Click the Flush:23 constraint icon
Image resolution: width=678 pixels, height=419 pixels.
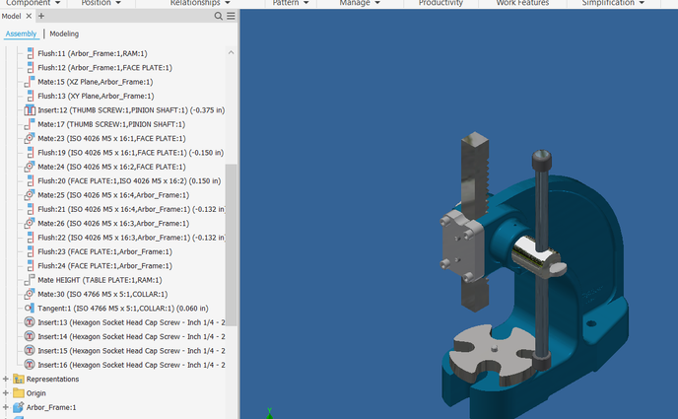[x=30, y=251]
